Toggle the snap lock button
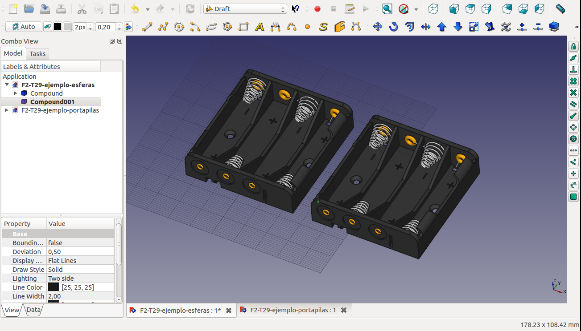Screen dimensions: 581x331 (x=573, y=47)
